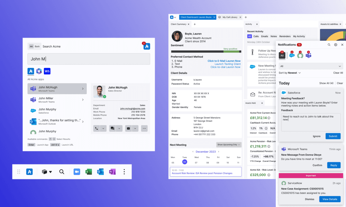Filter Recent Activity by Calls
Viewport: 346px width, 207px height.
(256, 36)
